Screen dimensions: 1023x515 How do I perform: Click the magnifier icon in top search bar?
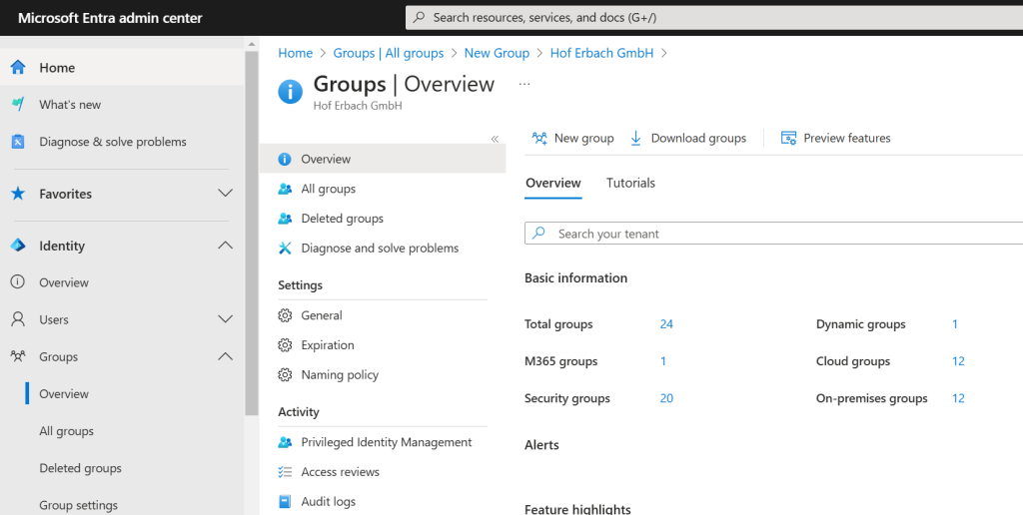pyautogui.click(x=419, y=18)
